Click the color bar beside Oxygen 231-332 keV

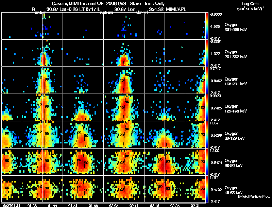pyautogui.click(x=207, y=53)
